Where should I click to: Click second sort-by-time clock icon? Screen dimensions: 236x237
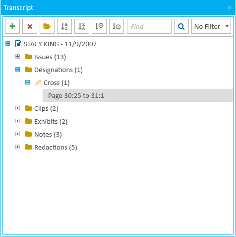click(117, 26)
